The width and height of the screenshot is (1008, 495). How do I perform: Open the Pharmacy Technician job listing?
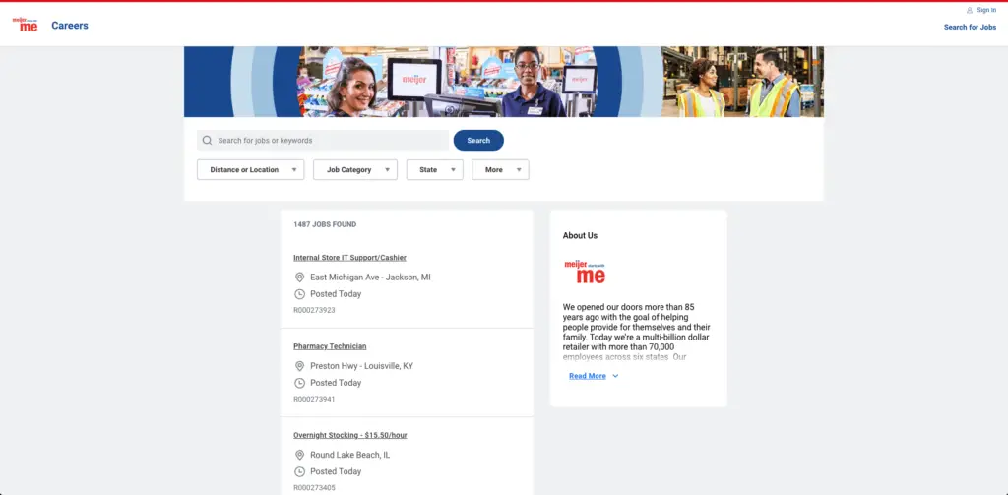click(x=330, y=346)
